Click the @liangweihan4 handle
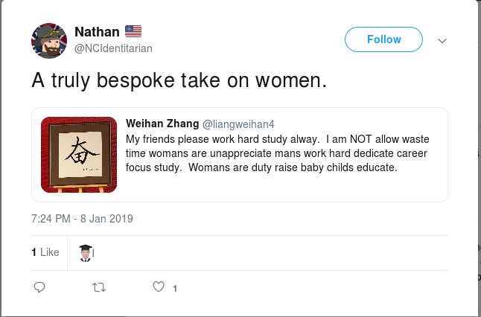This screenshot has width=481, height=317. click(x=233, y=123)
